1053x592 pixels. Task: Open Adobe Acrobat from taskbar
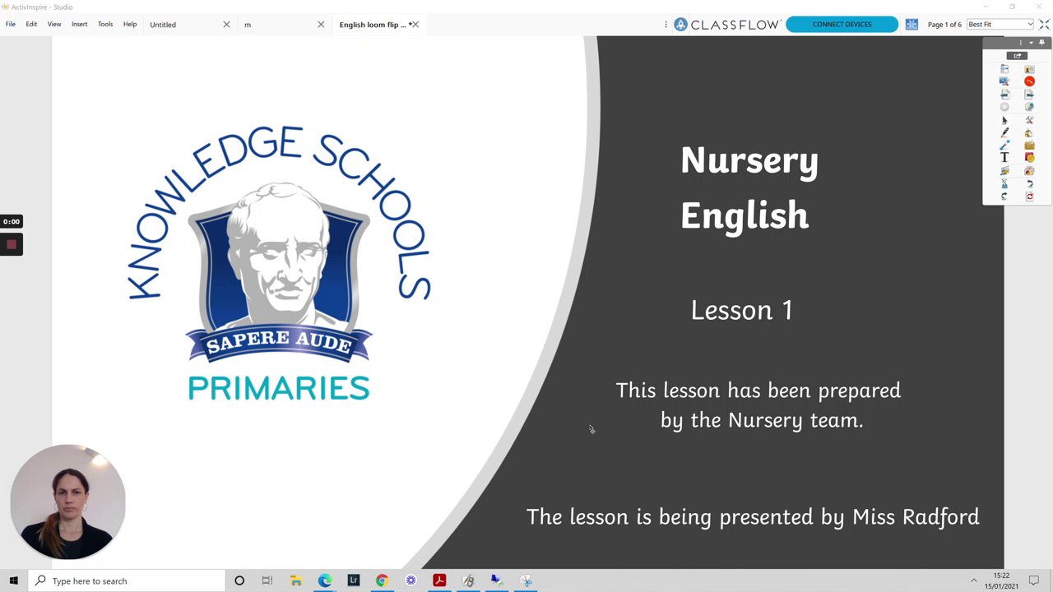pos(439,580)
